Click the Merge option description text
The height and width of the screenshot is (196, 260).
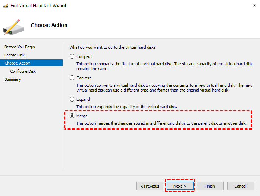point(161,123)
